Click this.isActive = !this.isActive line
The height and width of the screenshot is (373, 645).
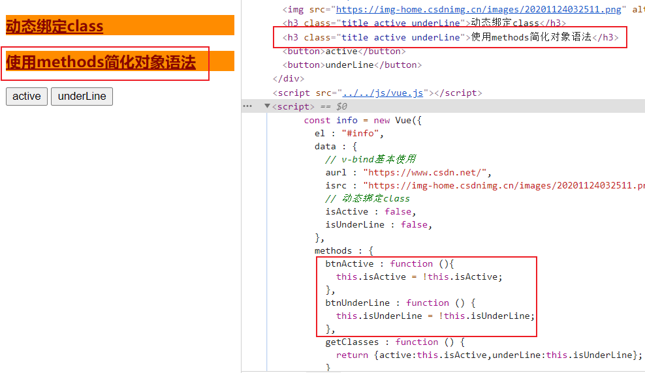419,277
